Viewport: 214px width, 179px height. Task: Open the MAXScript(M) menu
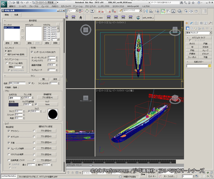133,6
